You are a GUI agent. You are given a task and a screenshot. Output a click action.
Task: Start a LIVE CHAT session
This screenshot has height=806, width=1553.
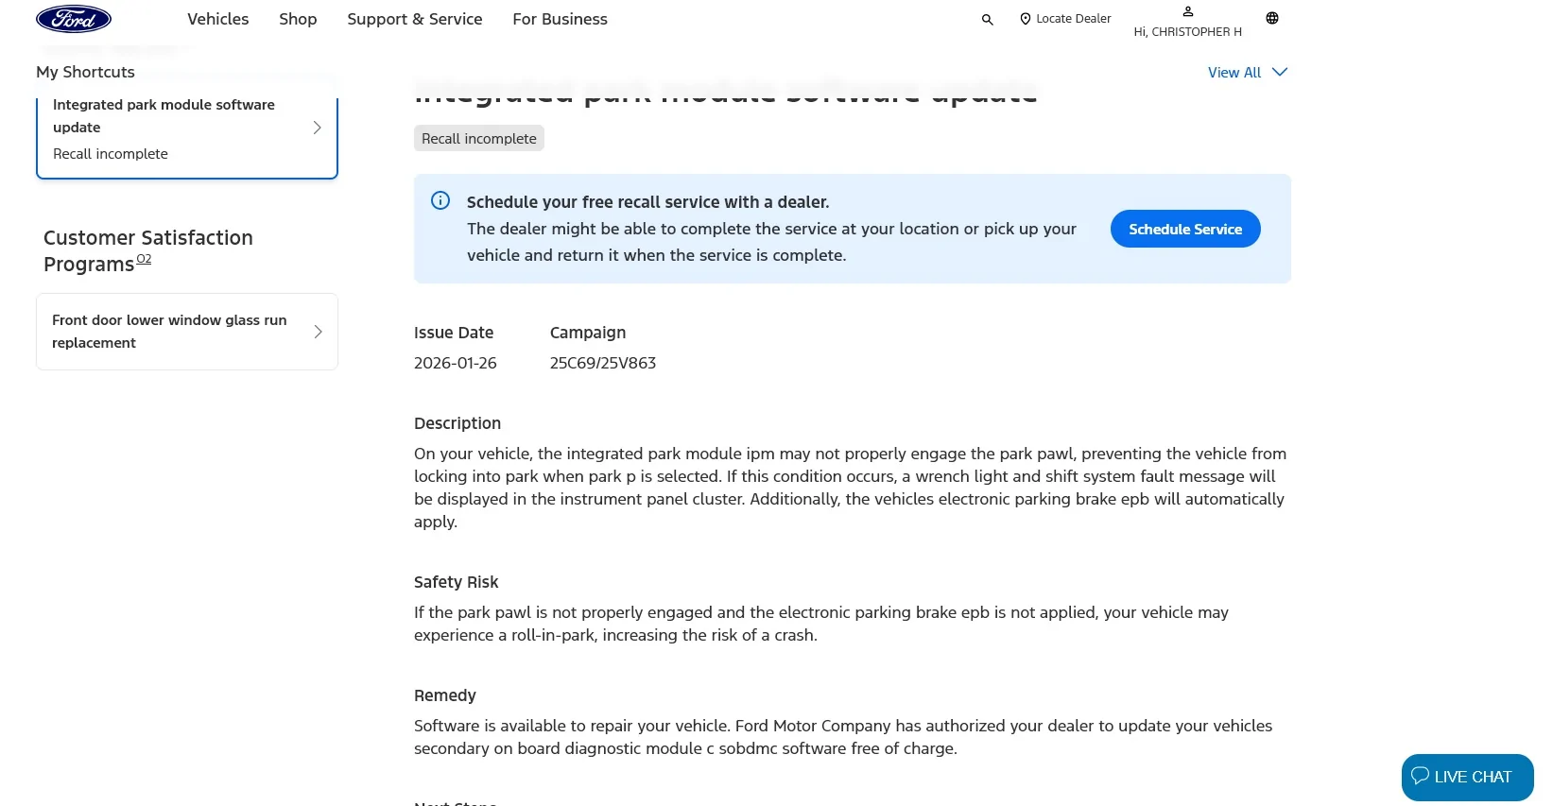pos(1467,777)
